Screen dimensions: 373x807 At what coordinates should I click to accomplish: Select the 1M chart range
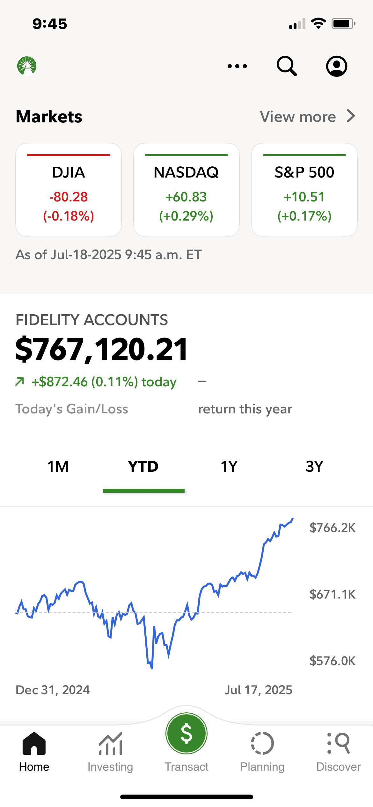pos(58,467)
